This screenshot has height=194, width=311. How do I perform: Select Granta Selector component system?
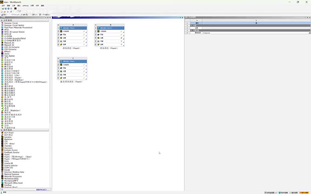[11, 165]
